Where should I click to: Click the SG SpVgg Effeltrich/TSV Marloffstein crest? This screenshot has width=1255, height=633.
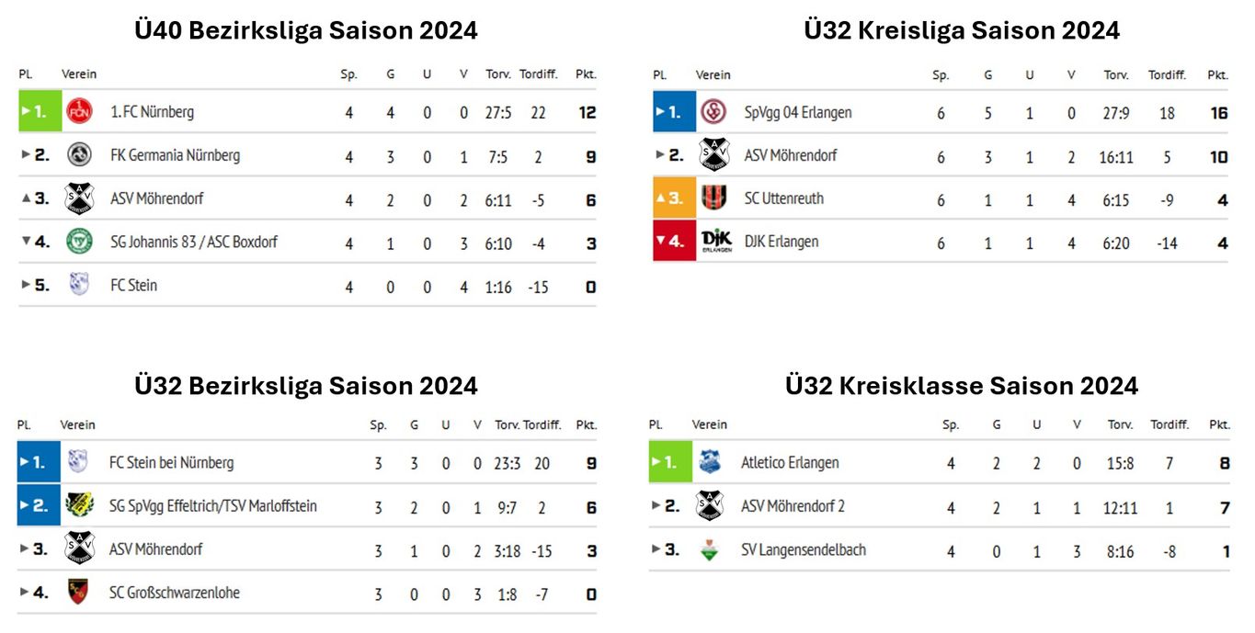[79, 505]
